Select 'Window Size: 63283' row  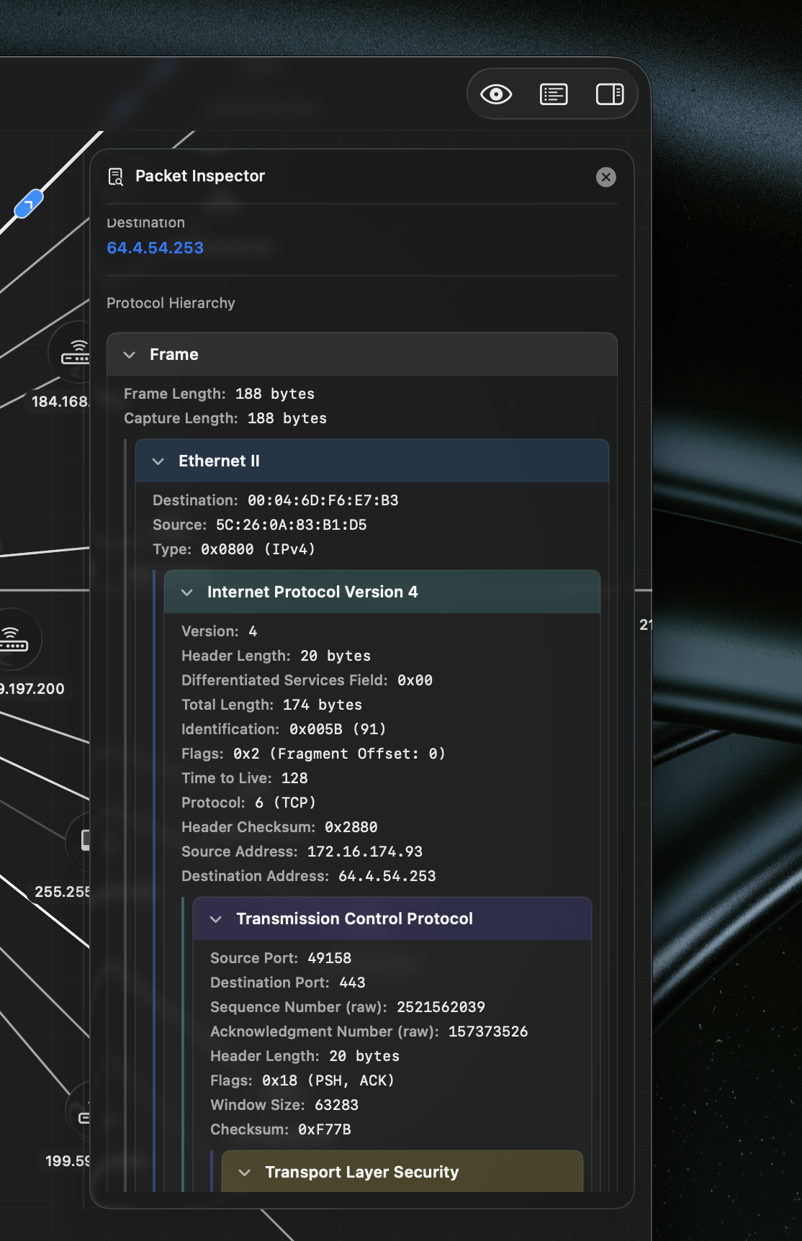coord(284,1105)
